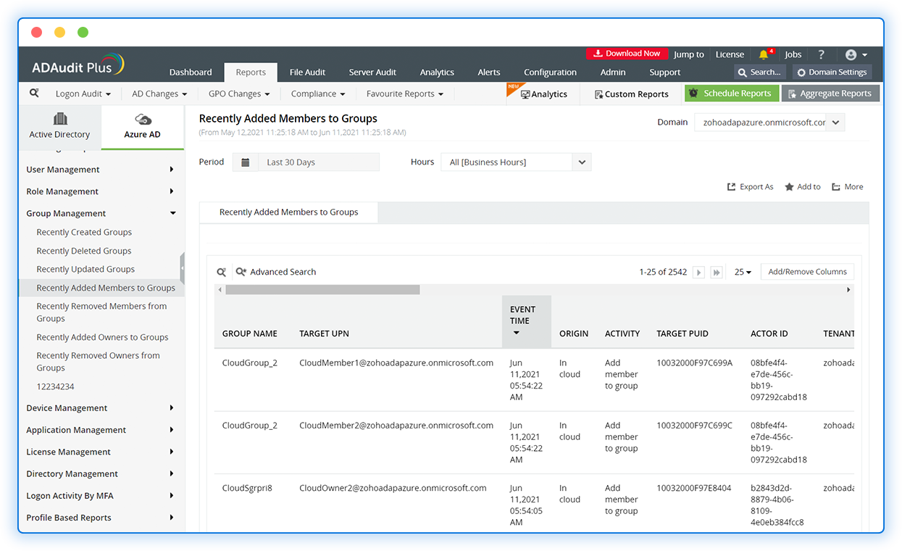Image resolution: width=902 pixels, height=551 pixels.
Task: Expand Logon Activity By MFA
Action: coord(101,496)
